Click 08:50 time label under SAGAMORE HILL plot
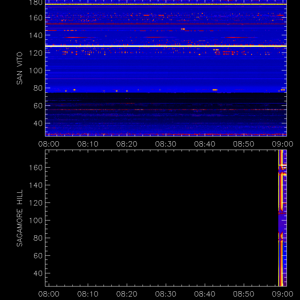Viewport: 300px width, 300px height. point(244,294)
